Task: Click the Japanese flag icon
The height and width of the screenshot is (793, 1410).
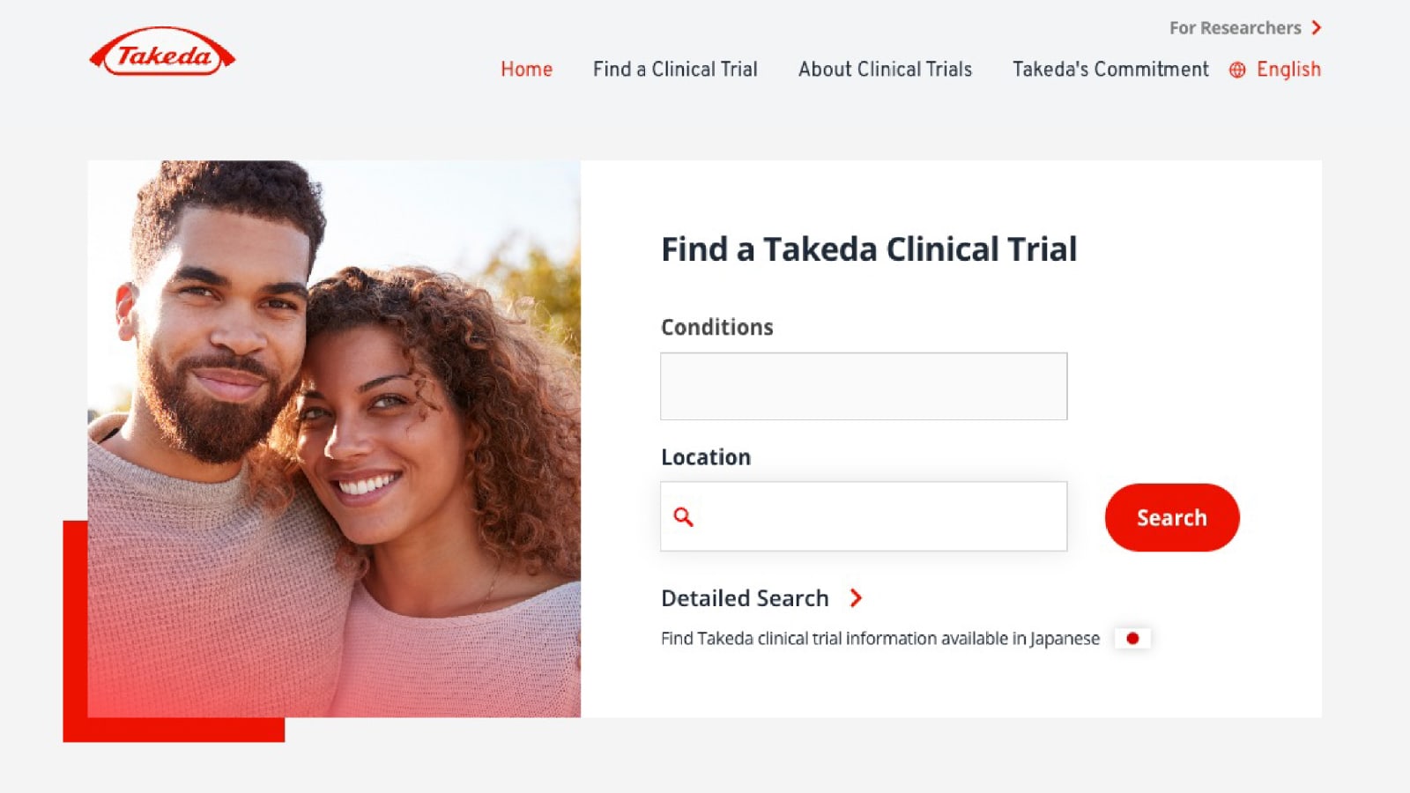Action: point(1132,638)
